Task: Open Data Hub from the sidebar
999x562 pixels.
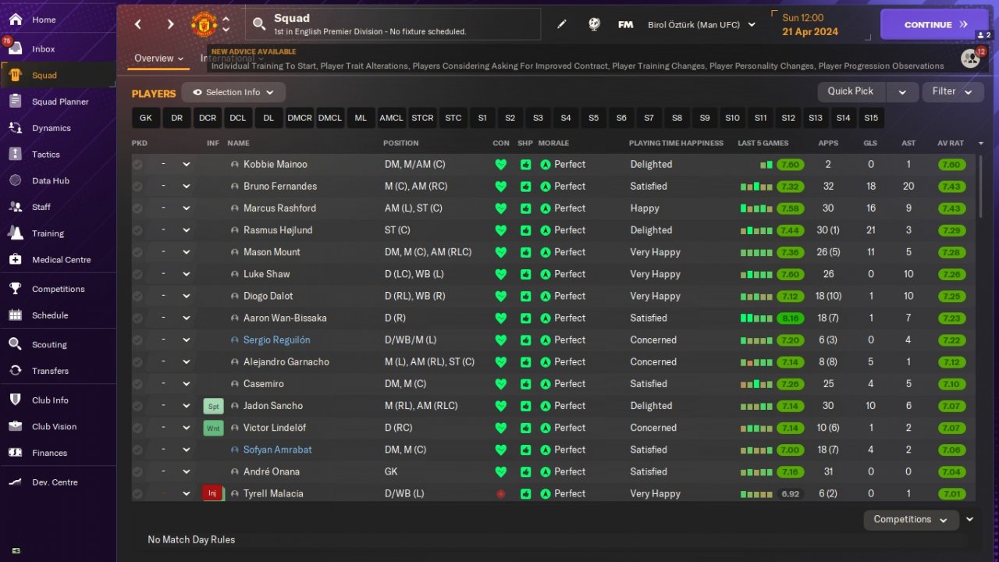Action: (51, 180)
